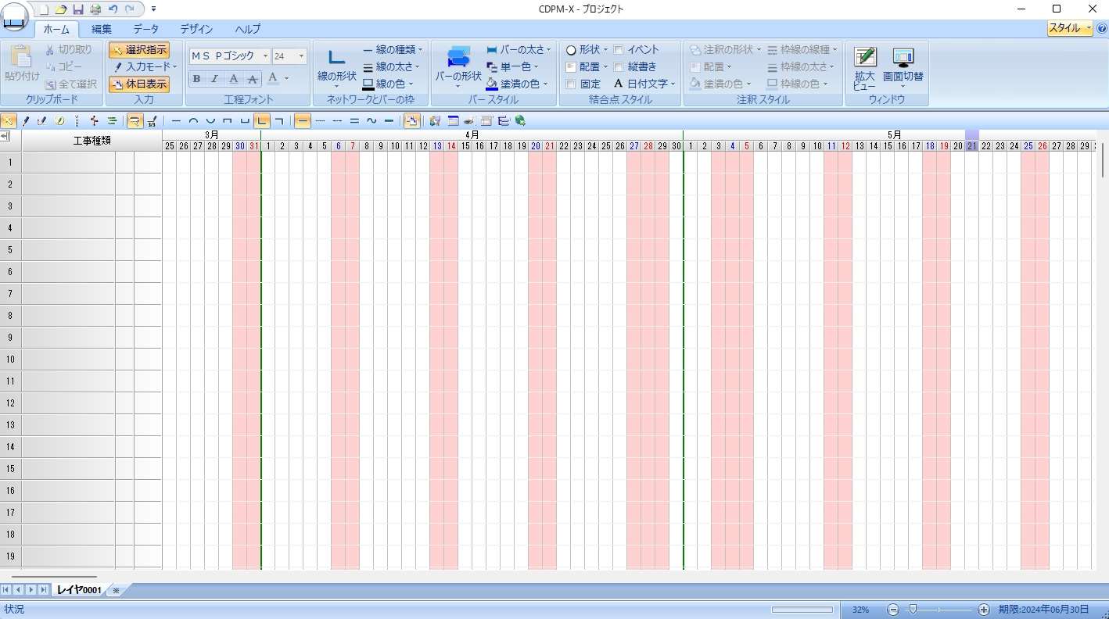Select the レイヤ0001 sheet tab
1109x619 pixels.
pos(79,590)
